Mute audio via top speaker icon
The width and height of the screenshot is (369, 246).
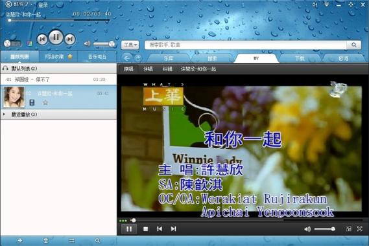click(87, 43)
